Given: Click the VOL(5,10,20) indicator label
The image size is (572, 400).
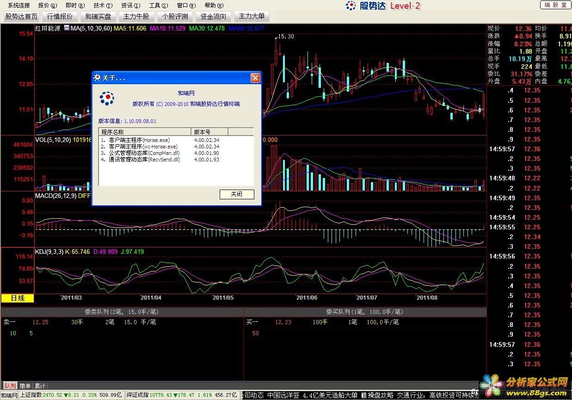Looking at the screenshot, I should [53, 139].
